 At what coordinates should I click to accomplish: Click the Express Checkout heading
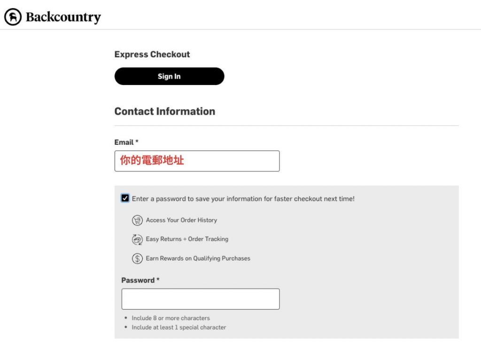152,55
